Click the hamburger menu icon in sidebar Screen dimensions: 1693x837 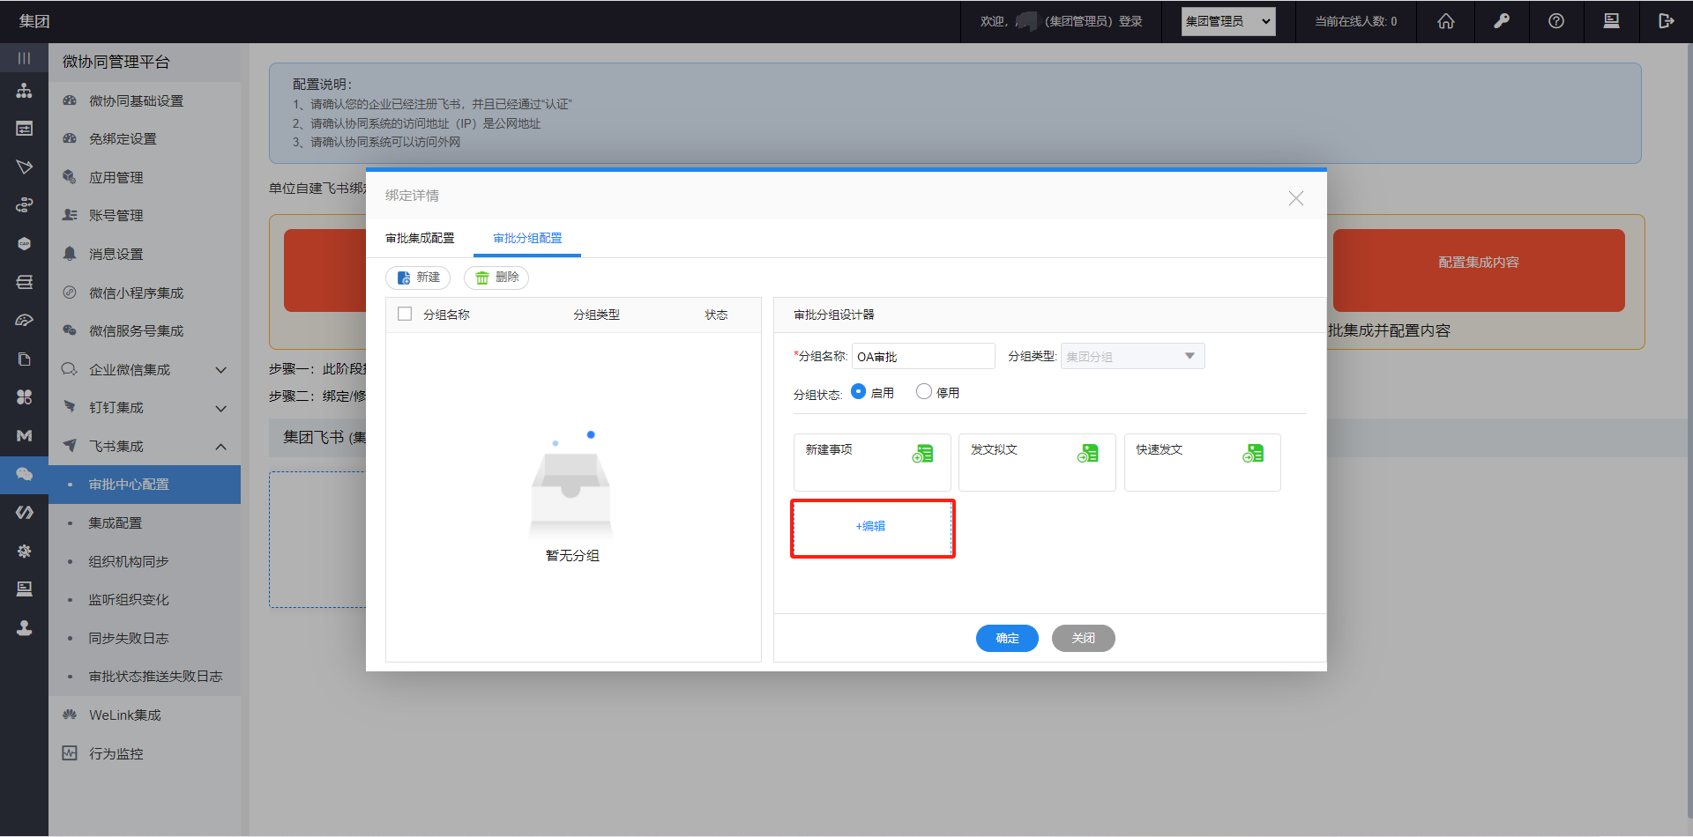24,58
